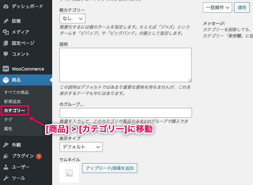Click the paintbrush icon beside 外観
Viewport: 253px width, 185px height.
6,145
